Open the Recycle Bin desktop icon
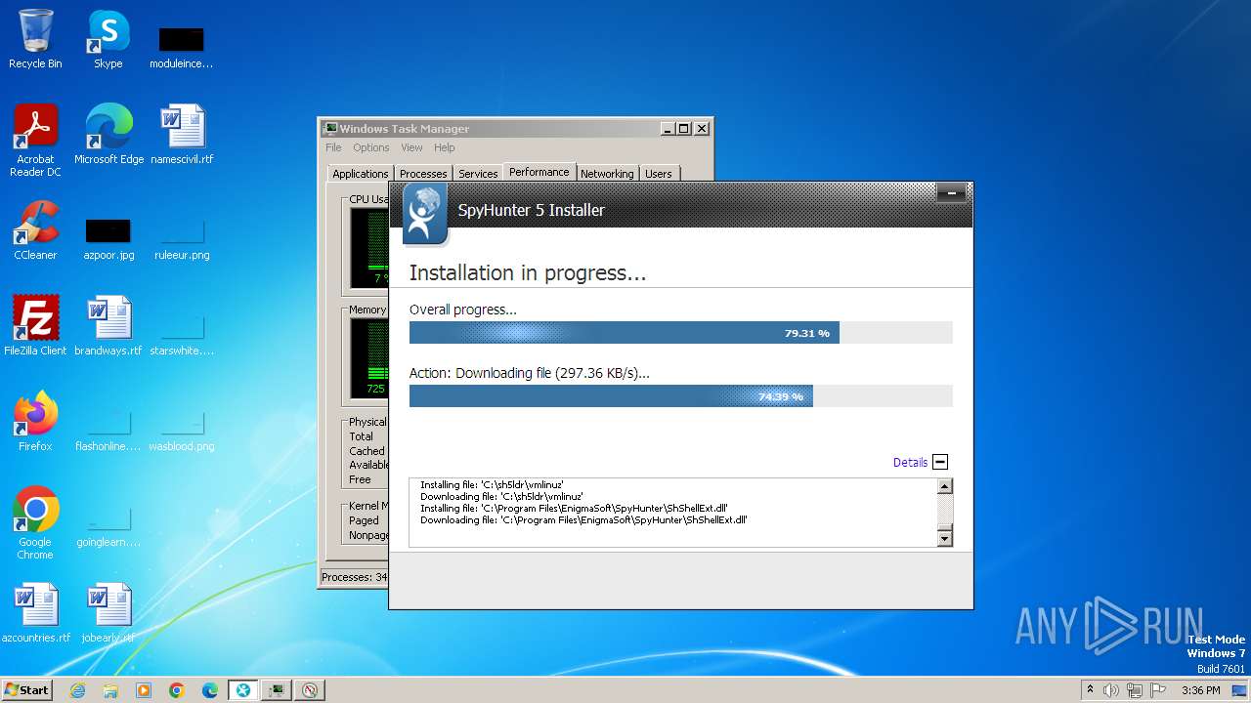The image size is (1251, 703). tap(35, 39)
